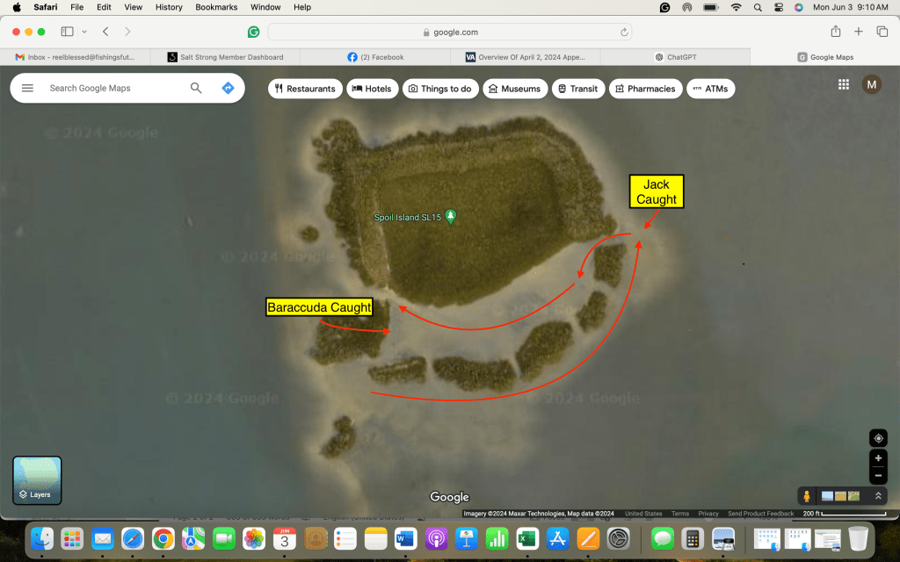Toggle the Layers map view tile
Image resolution: width=900 pixels, height=562 pixels.
pos(37,480)
